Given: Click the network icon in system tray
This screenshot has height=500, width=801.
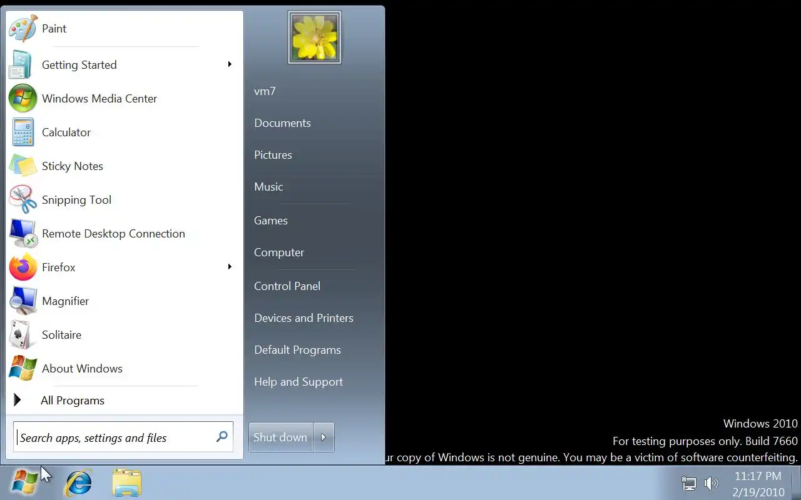Looking at the screenshot, I should [x=688, y=483].
